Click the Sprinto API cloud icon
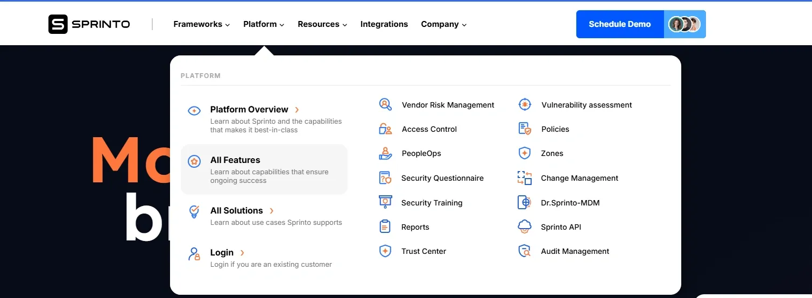 [x=525, y=227]
